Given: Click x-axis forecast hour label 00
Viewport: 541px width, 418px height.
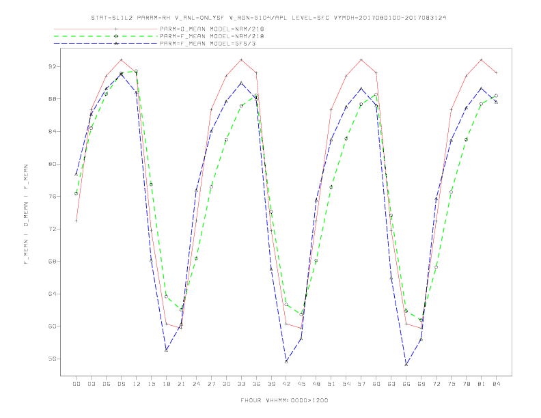Looking at the screenshot, I should coord(77,384).
